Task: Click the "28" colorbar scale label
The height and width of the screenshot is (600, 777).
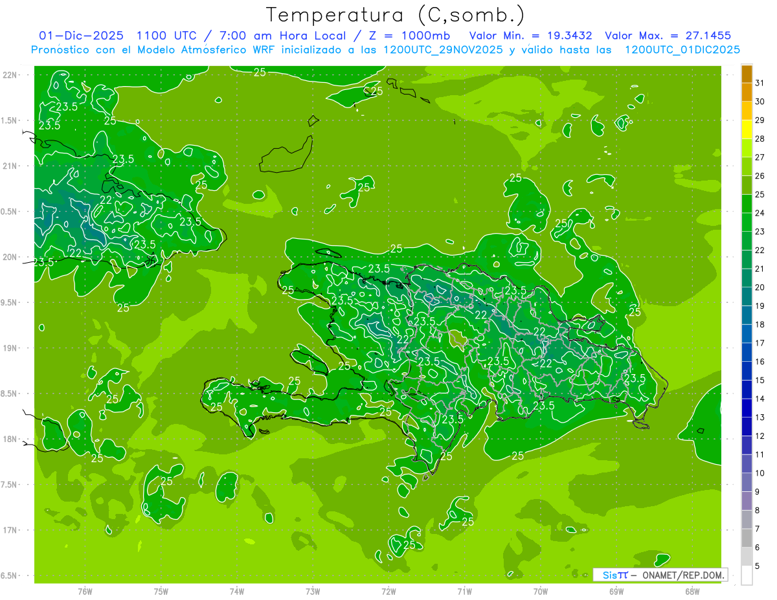Action: click(760, 139)
